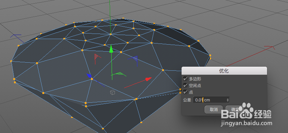The width and height of the screenshot is (288, 133).
Task: Click the small cube object-axis icon
Action: click(x=112, y=92)
